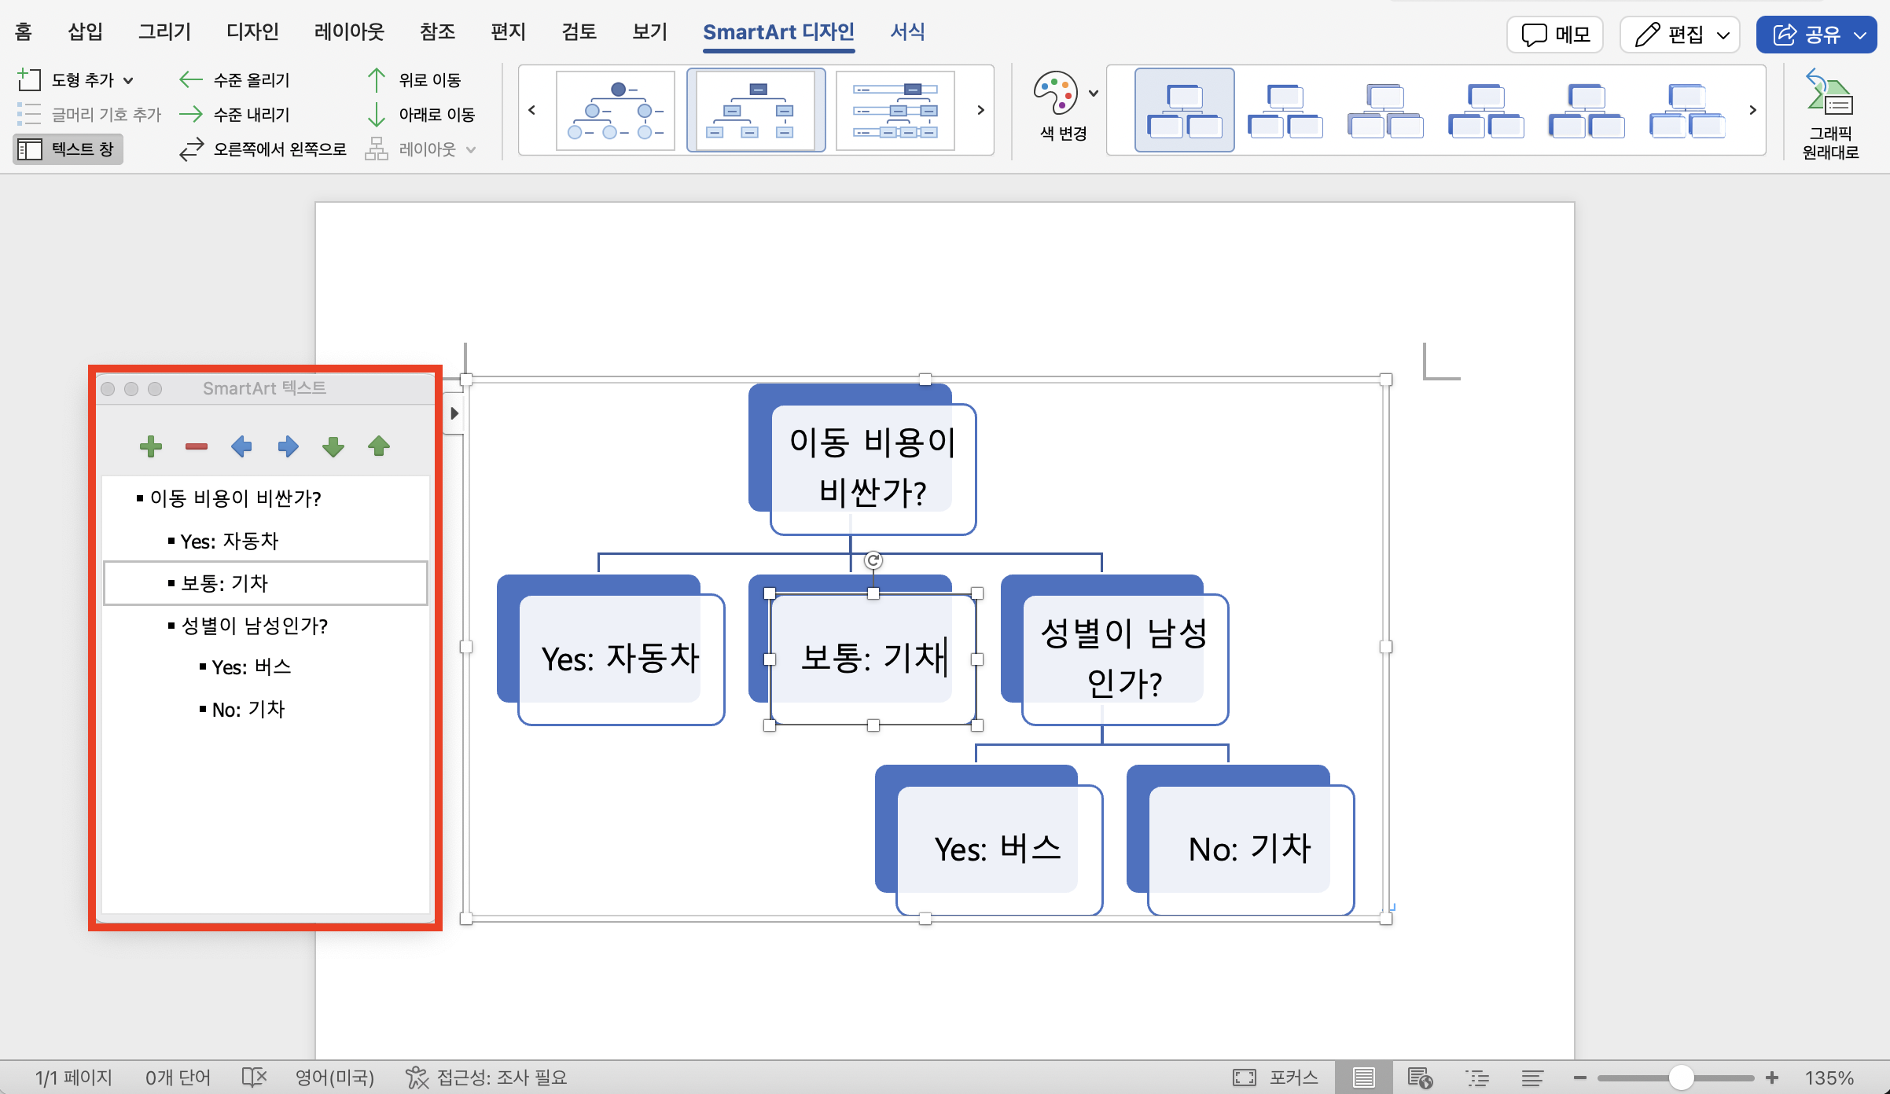
Task: Click the green up arrow move icon
Action: 379,446
